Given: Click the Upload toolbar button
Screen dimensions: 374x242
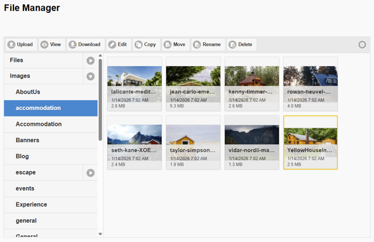Looking at the screenshot, I should coord(21,45).
